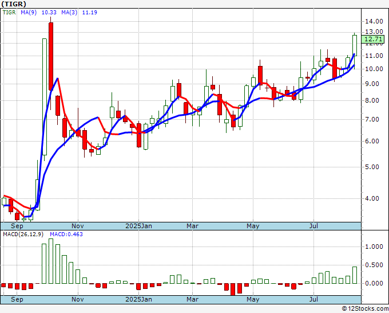The height and width of the screenshot is (313, 389).
Task: Click the MACD:0.463 value label
Action: pos(66,234)
